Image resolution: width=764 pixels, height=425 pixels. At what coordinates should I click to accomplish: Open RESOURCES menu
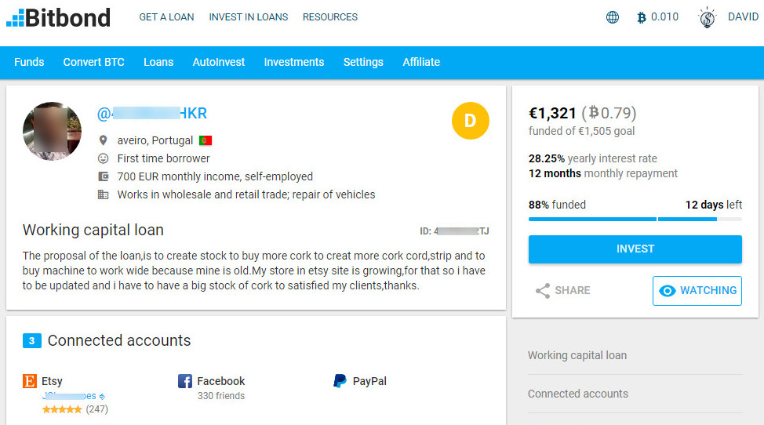point(330,17)
